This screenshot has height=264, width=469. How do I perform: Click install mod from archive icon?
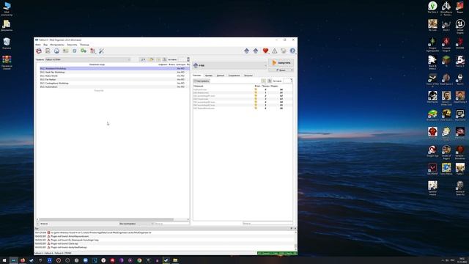48,51
